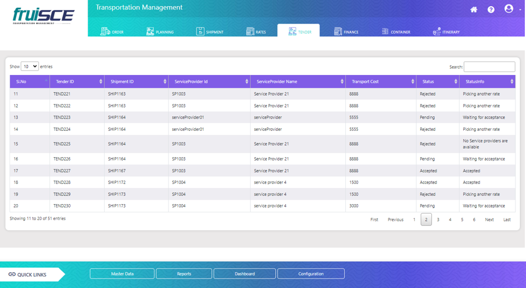Open the Help question mark icon
The width and height of the screenshot is (526, 288).
(491, 10)
